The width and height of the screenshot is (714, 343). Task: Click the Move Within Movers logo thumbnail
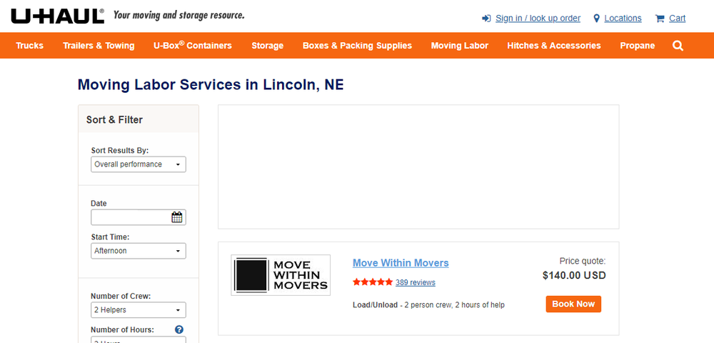click(x=281, y=275)
